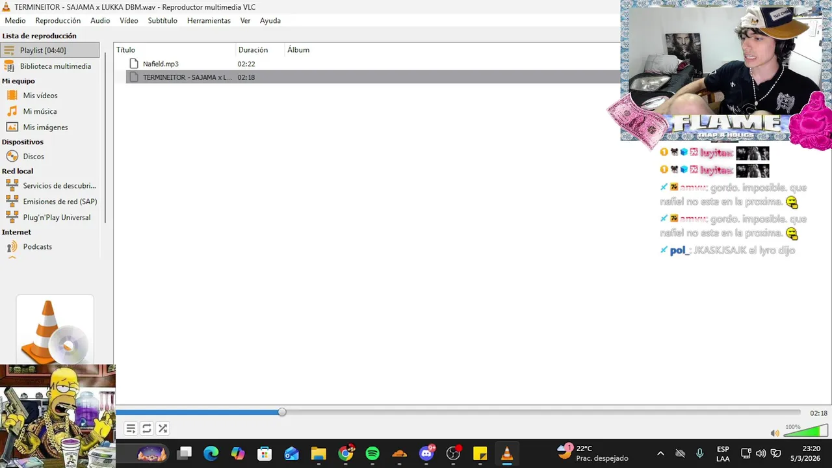Open Sticky Notes from taskbar
832x468 pixels.
point(480,453)
